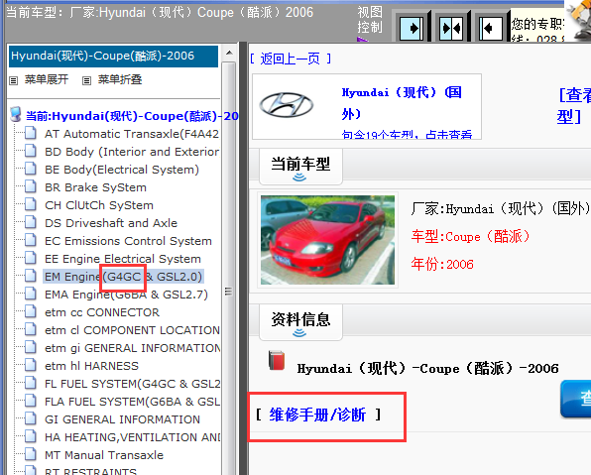Click document icon beside AT Automatic Transaxle
The height and width of the screenshot is (475, 591).
click(x=31, y=133)
